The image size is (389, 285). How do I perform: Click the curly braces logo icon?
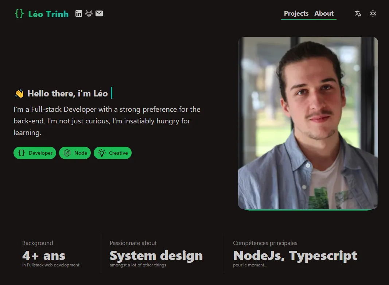pos(19,13)
